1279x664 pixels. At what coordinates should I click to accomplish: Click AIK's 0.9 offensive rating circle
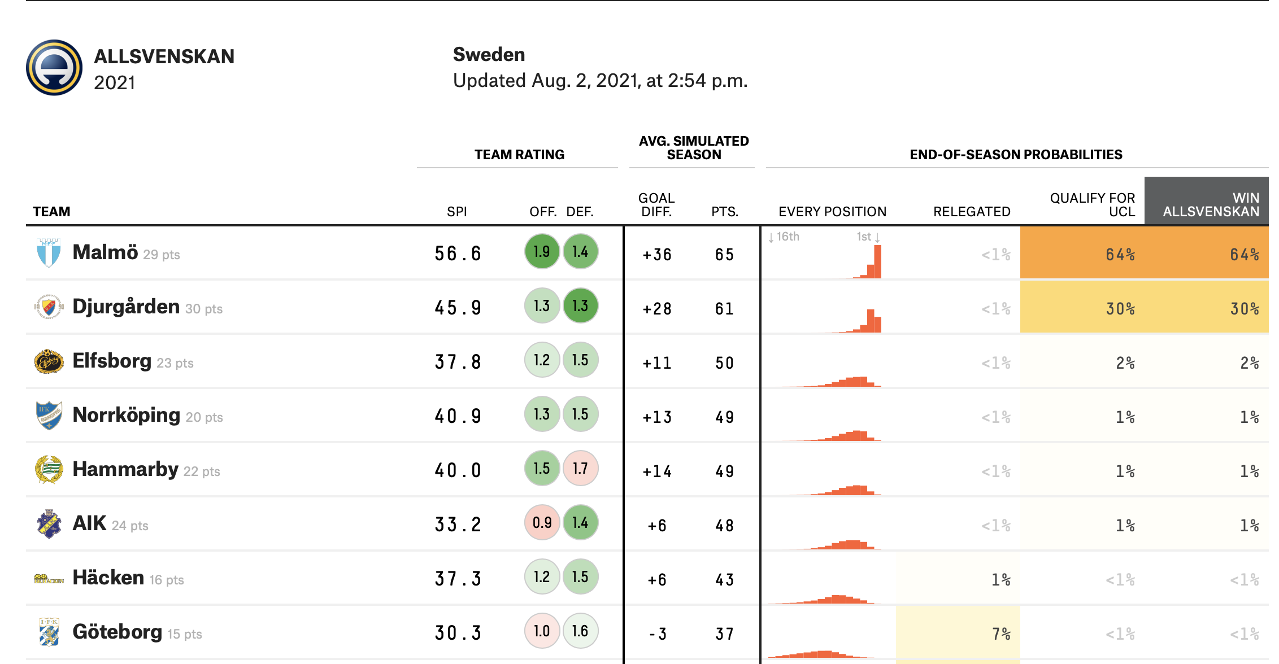(x=542, y=523)
